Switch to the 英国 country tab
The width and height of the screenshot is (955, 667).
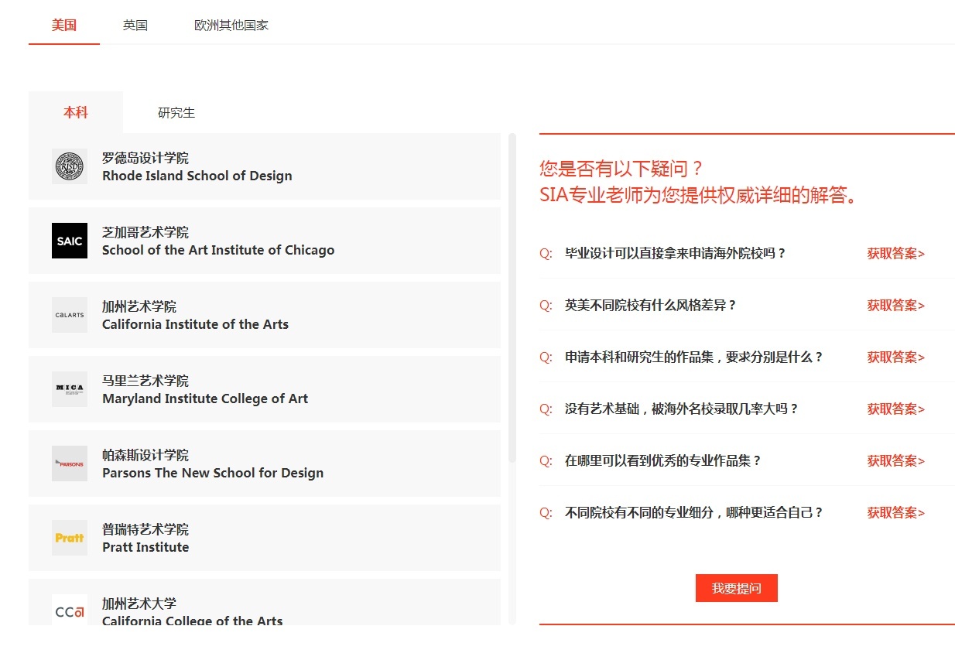point(135,25)
